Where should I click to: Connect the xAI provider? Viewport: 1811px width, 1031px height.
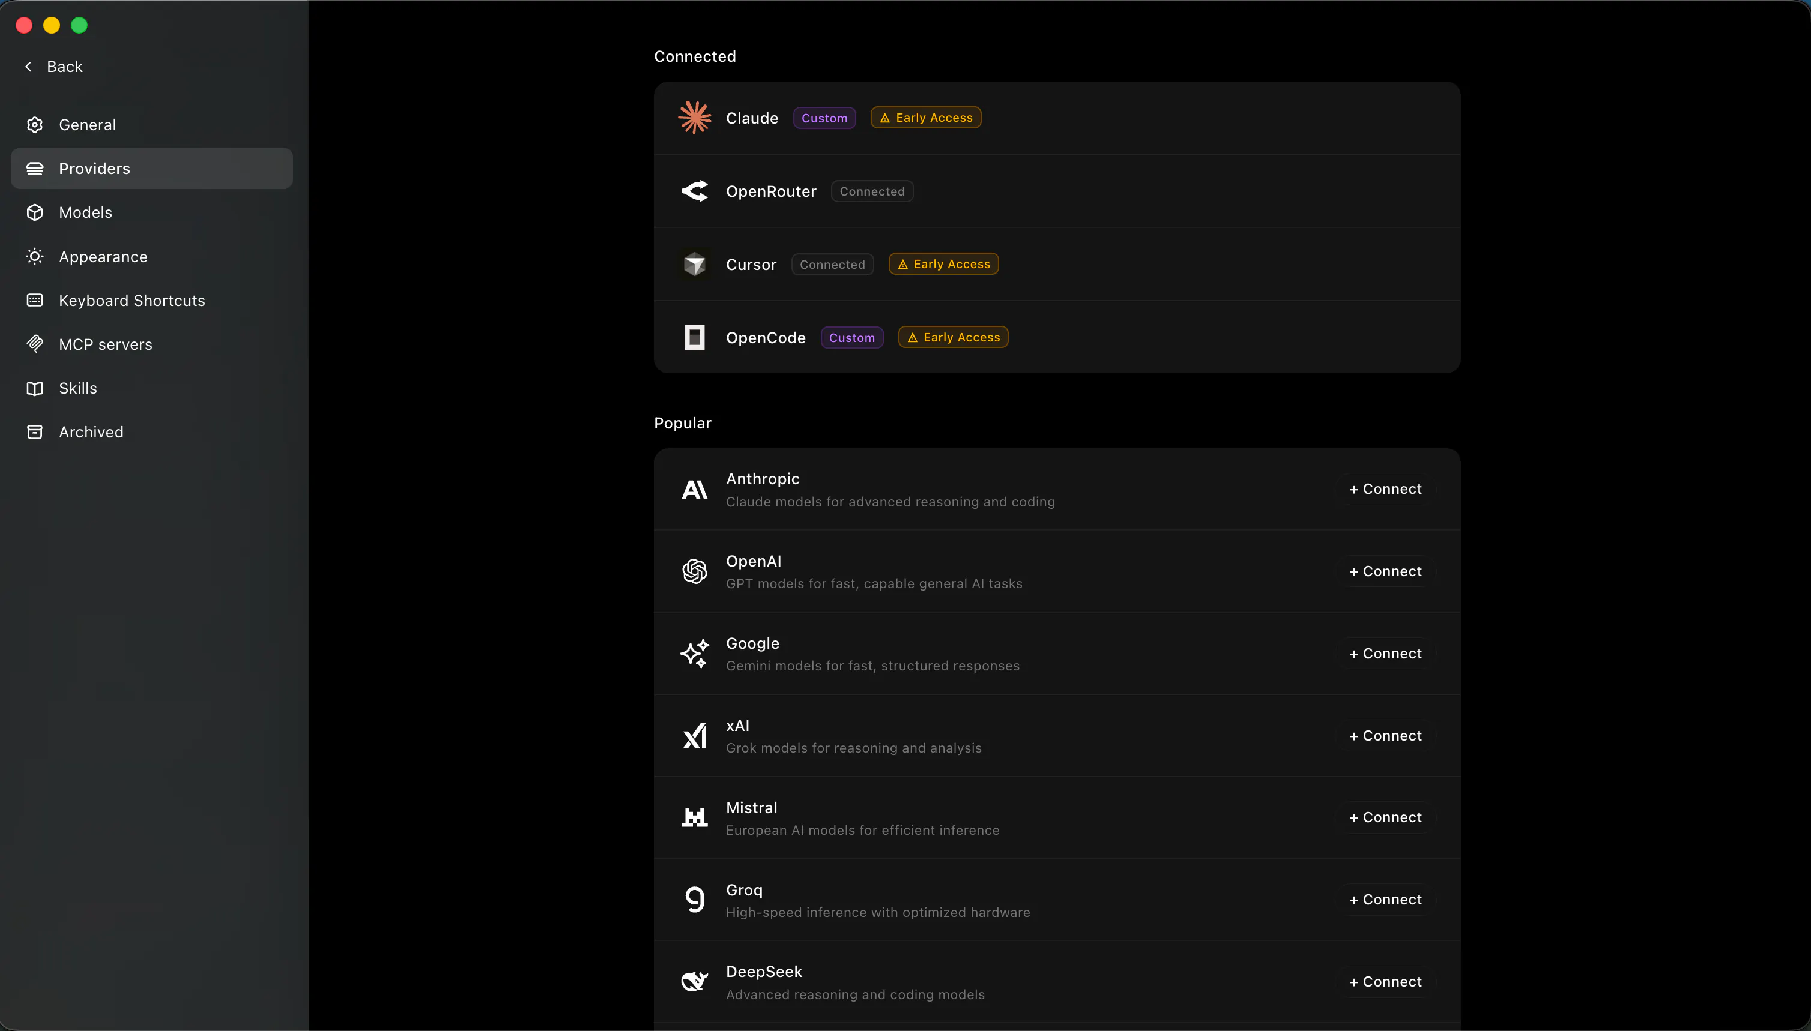click(1385, 736)
